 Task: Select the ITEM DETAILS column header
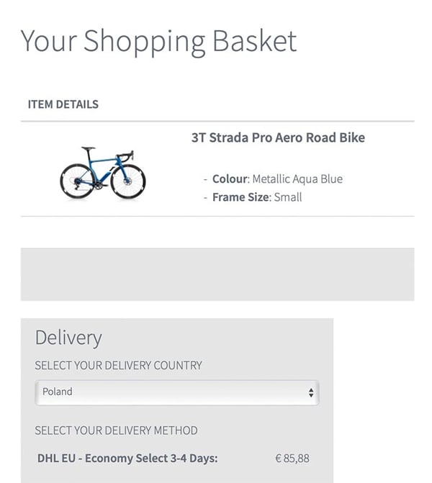(63, 104)
